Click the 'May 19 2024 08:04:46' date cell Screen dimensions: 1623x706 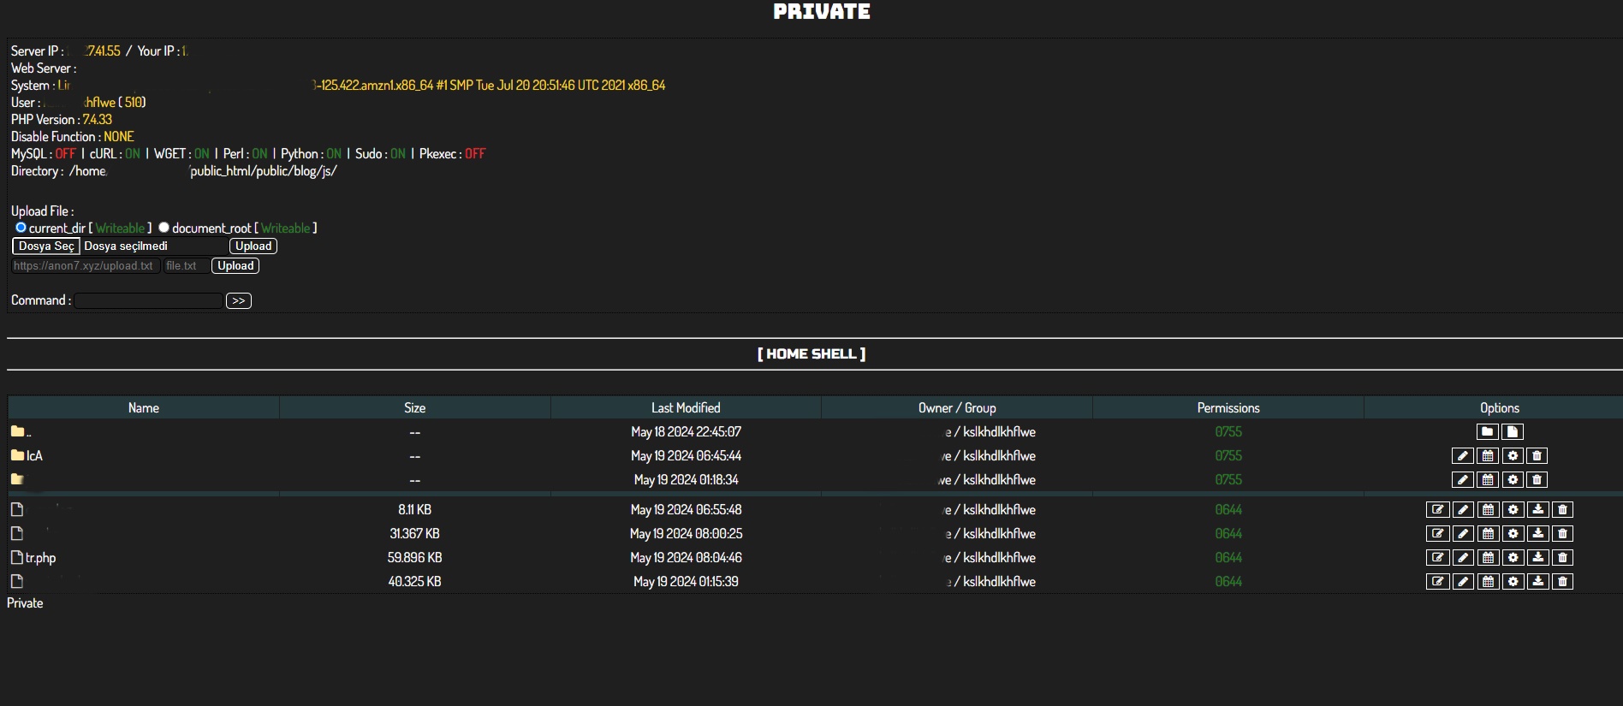(686, 558)
